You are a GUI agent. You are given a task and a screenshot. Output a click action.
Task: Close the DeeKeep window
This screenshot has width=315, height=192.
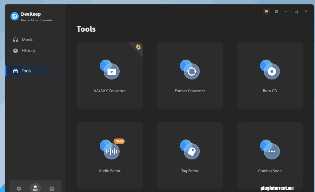[306, 11]
